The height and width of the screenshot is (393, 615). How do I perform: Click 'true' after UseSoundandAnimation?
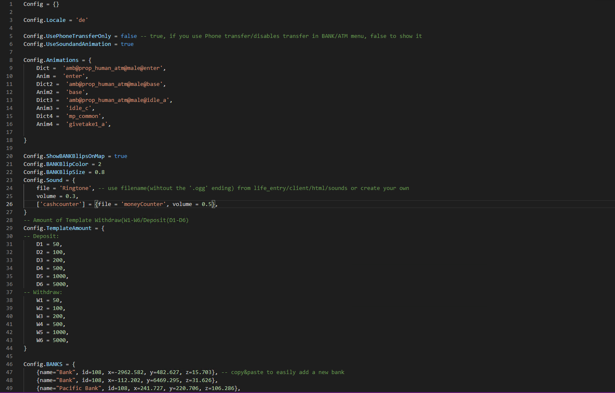coord(127,44)
